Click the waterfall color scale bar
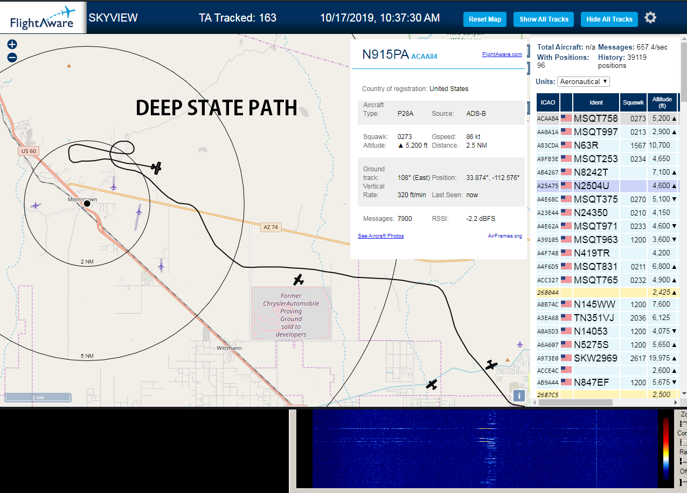Viewport: 687px width, 493px height. 666,449
